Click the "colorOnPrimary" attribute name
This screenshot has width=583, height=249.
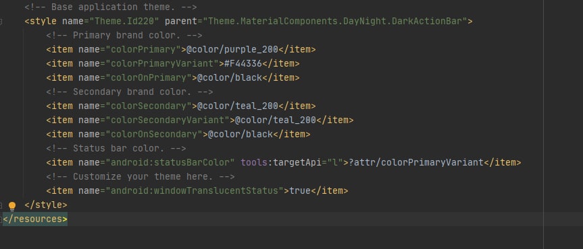(149, 77)
